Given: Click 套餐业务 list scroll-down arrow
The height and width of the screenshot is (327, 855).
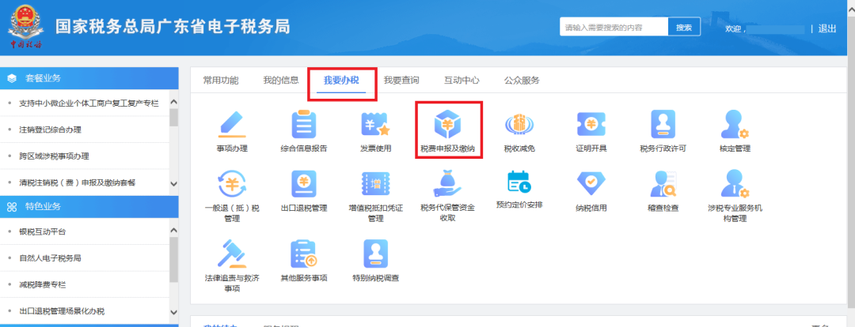Looking at the screenshot, I should [173, 185].
